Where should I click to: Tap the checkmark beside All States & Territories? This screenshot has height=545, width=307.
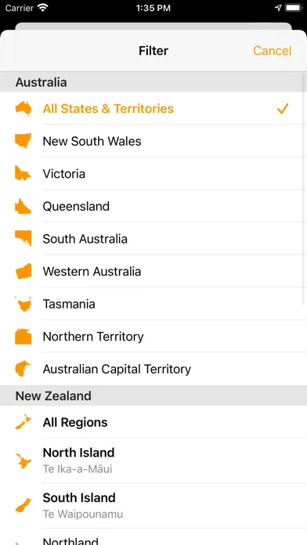[x=283, y=108]
